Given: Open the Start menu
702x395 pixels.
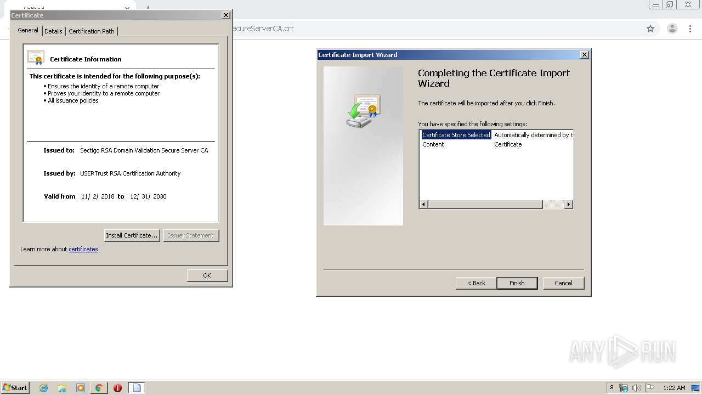Looking at the screenshot, I should coord(15,387).
